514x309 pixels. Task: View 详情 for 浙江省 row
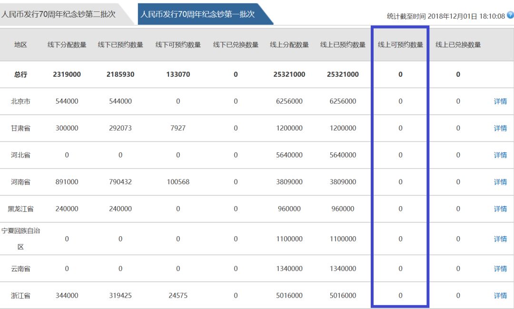[500, 296]
